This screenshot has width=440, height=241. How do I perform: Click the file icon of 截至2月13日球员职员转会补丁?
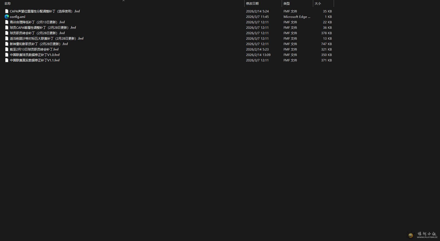tap(7, 49)
